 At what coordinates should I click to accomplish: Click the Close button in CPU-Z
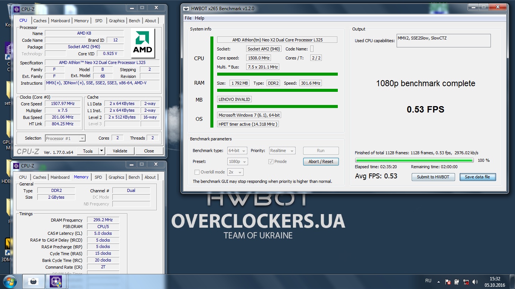(x=149, y=151)
